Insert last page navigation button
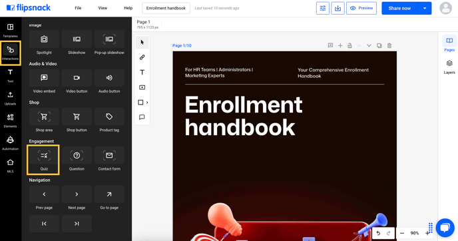This screenshot has width=458, height=241. 77,224
